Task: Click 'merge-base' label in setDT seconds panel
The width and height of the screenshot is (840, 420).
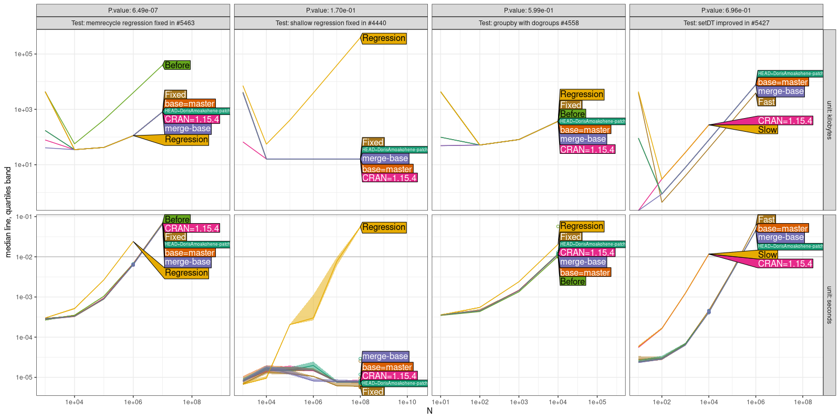Action: pos(781,237)
